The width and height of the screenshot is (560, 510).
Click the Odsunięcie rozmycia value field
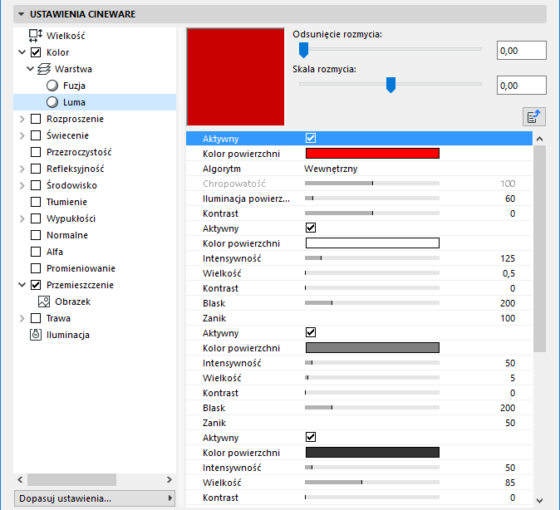[x=522, y=51]
